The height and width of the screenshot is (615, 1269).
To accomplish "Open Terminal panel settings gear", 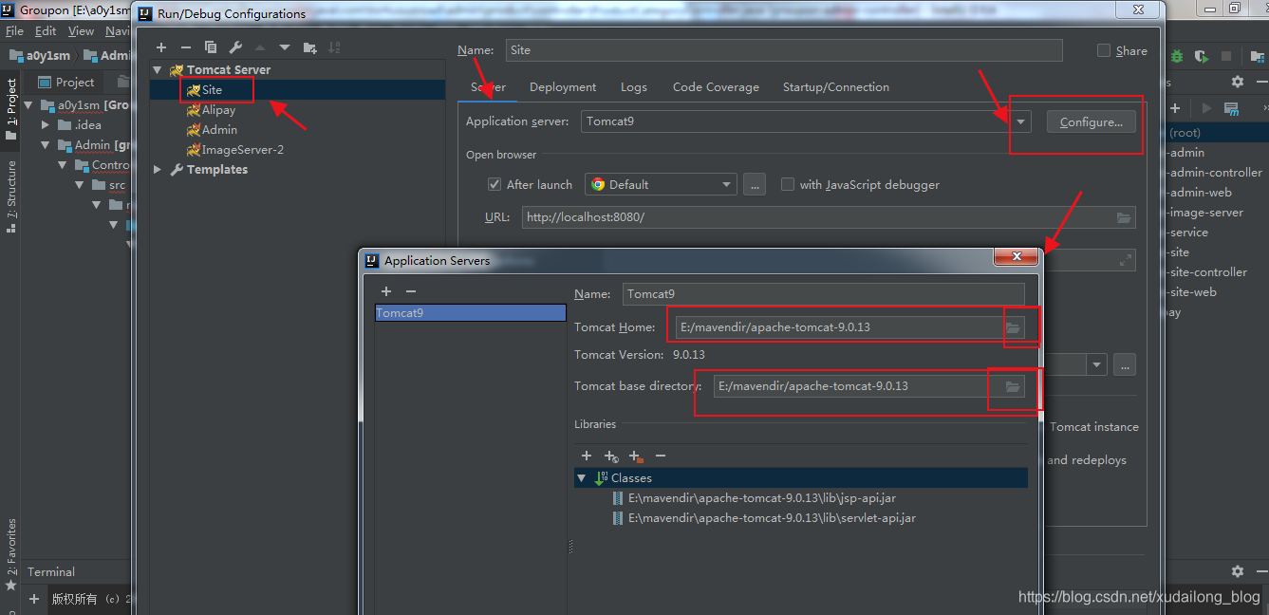I will click(1237, 571).
